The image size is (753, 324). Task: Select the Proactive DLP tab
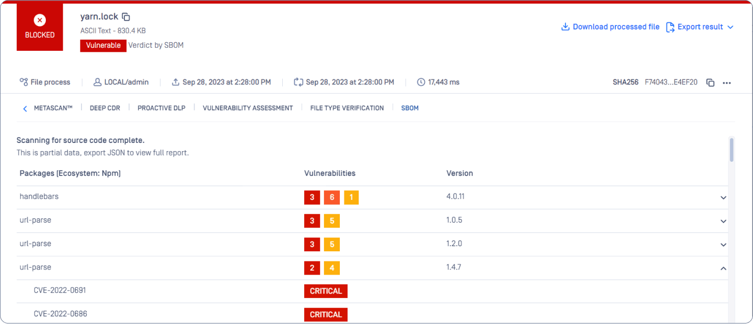[x=162, y=108]
